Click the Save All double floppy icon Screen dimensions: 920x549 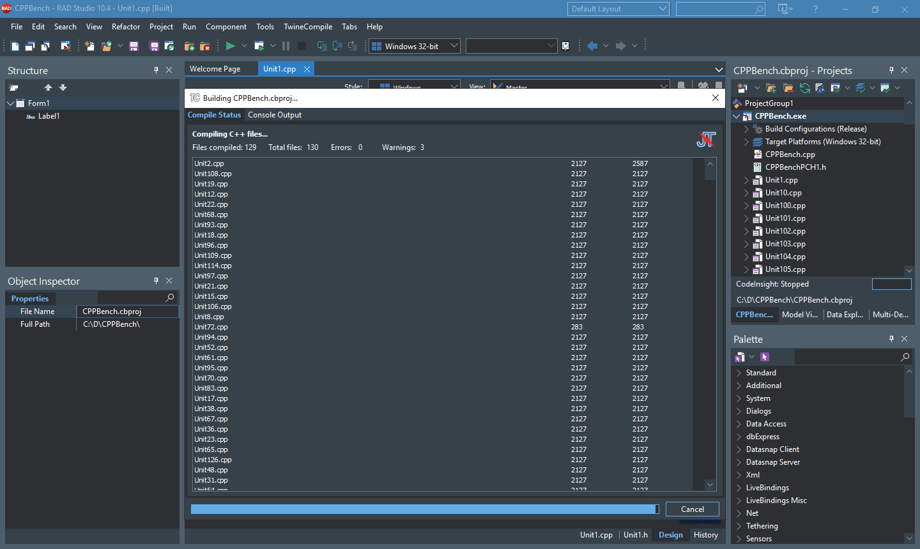pyautogui.click(x=154, y=46)
